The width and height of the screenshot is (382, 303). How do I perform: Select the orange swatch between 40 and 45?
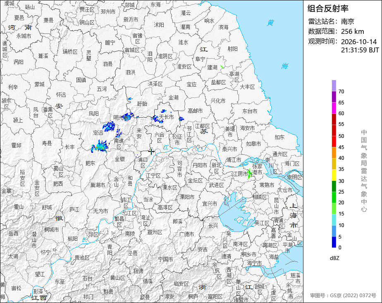click(334, 153)
